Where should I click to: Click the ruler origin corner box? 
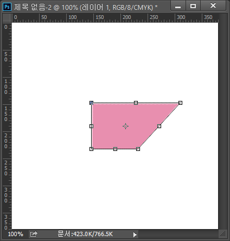(x=7, y=18)
